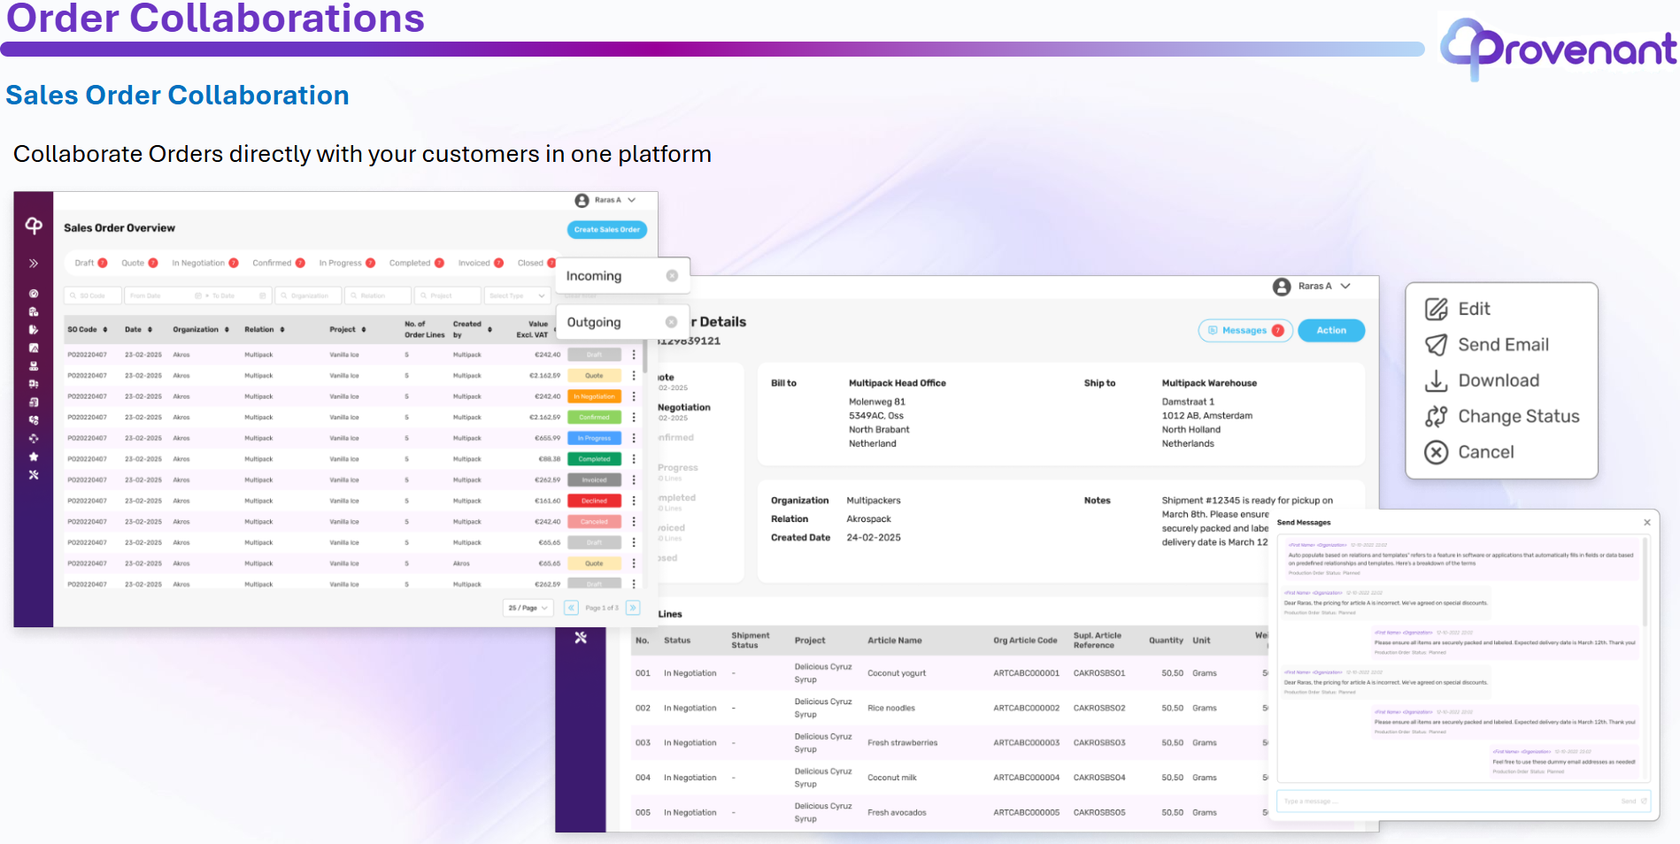Open the row menu for the Declined order
This screenshot has width=1680, height=844.
[x=634, y=501]
